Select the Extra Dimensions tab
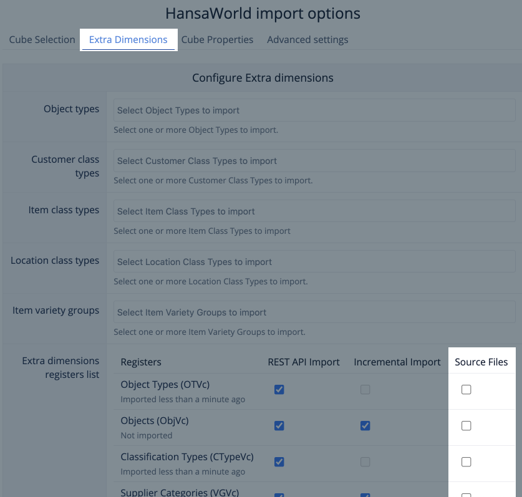Screen dimensions: 522x497 click(128, 40)
